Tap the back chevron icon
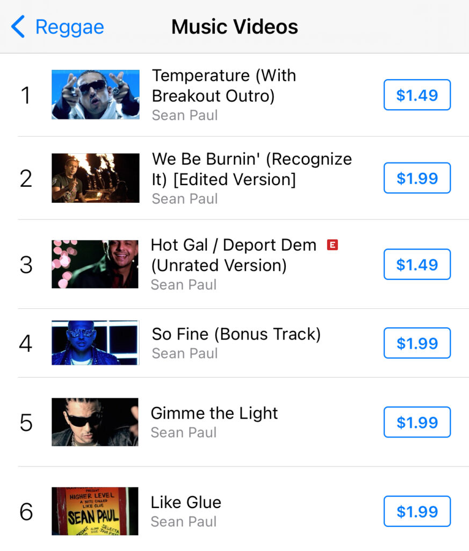This screenshot has height=551, width=469. pos(18,26)
